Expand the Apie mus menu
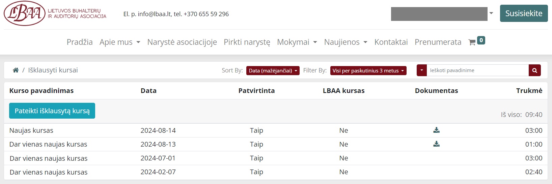This screenshot has height=184, width=552. (x=120, y=42)
